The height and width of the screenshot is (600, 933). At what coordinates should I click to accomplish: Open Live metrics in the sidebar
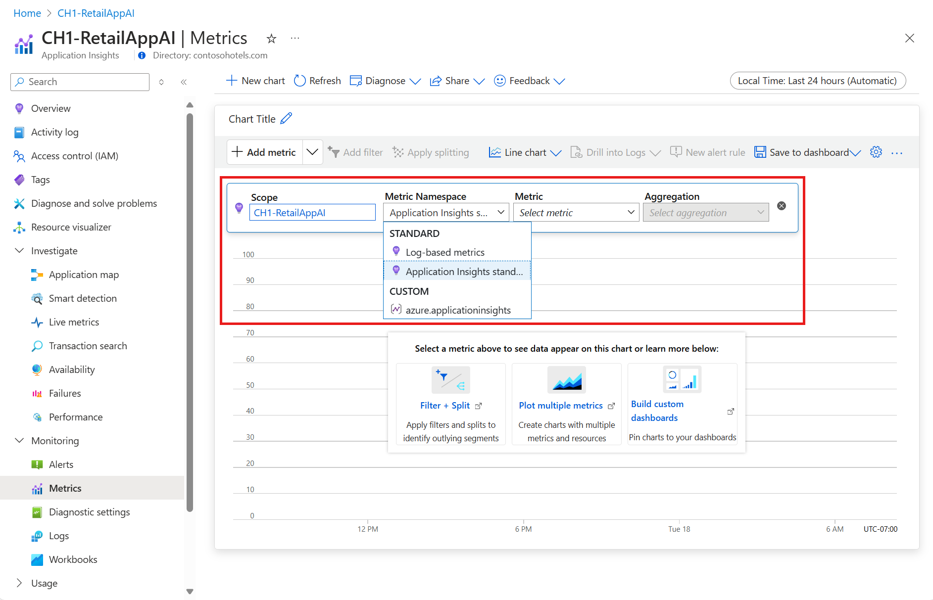tap(74, 322)
